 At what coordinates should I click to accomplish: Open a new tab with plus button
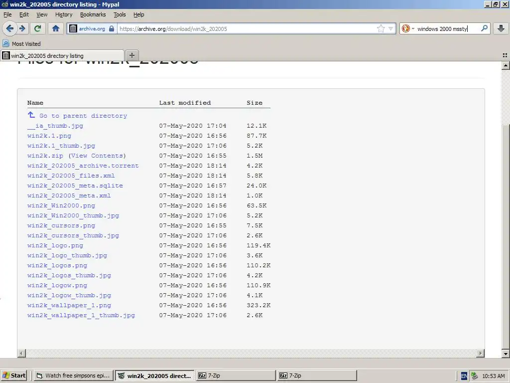pos(131,55)
